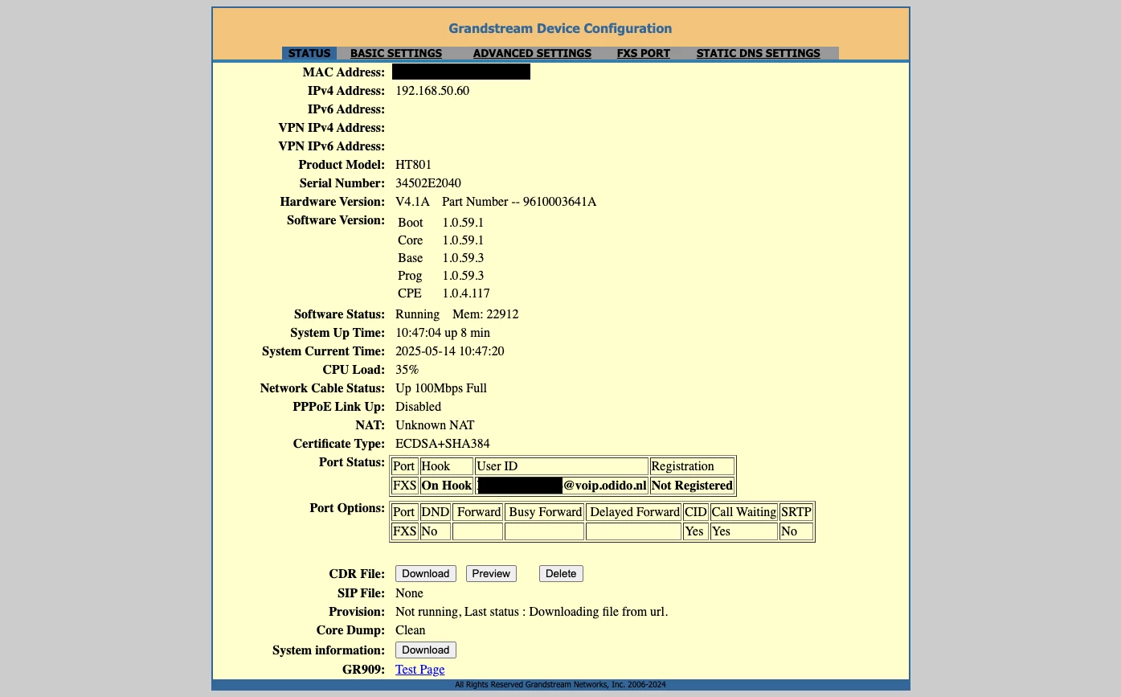Click the CID column header
This screenshot has height=697, width=1121.
696,512
